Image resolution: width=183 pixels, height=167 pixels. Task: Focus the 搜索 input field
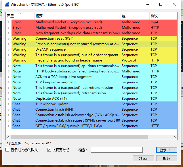point(117,150)
